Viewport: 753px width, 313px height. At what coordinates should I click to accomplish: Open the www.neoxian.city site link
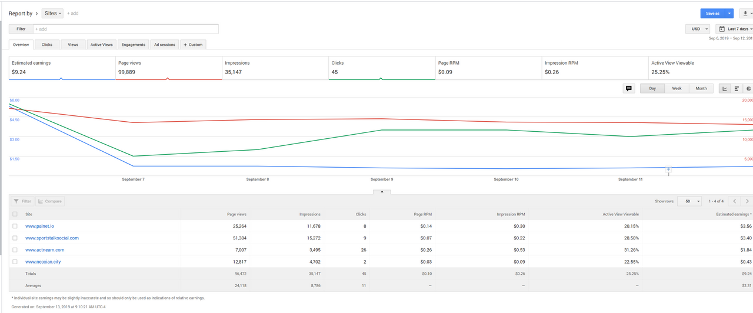coord(43,262)
